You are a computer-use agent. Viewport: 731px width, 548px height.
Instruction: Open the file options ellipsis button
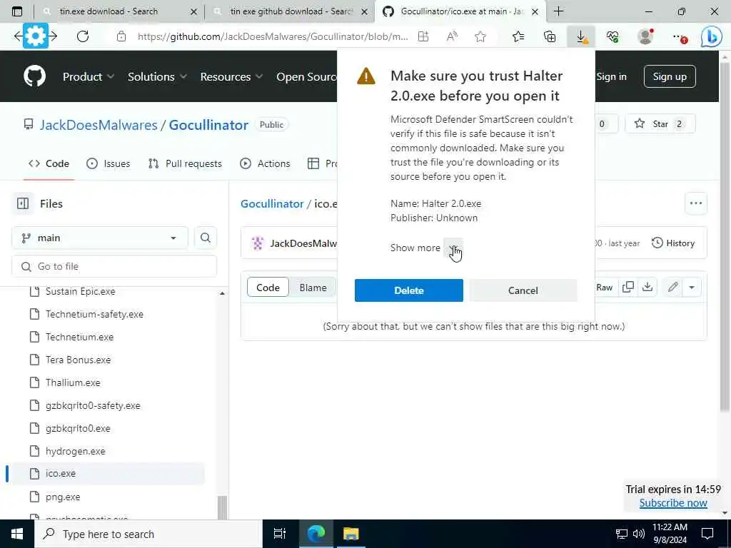695,203
